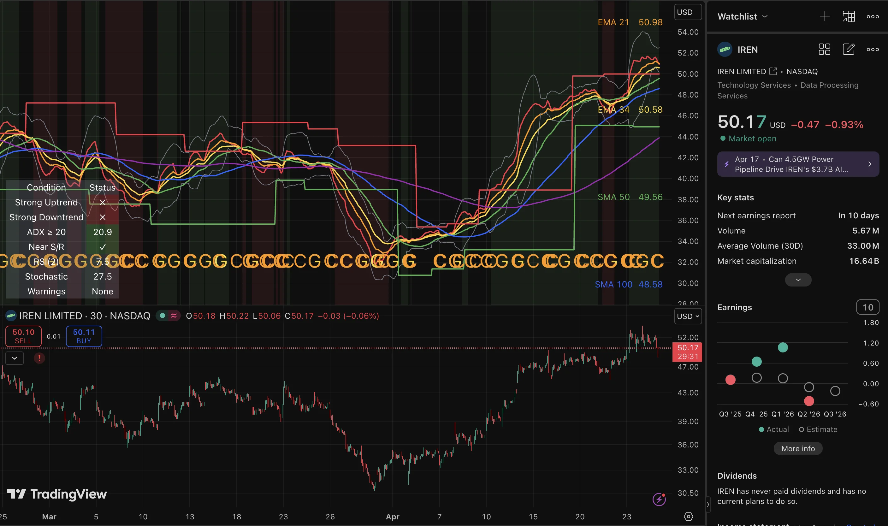Toggle the Estimate earnings legend item

818,429
